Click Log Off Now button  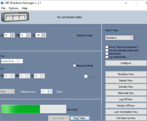coord(126,99)
